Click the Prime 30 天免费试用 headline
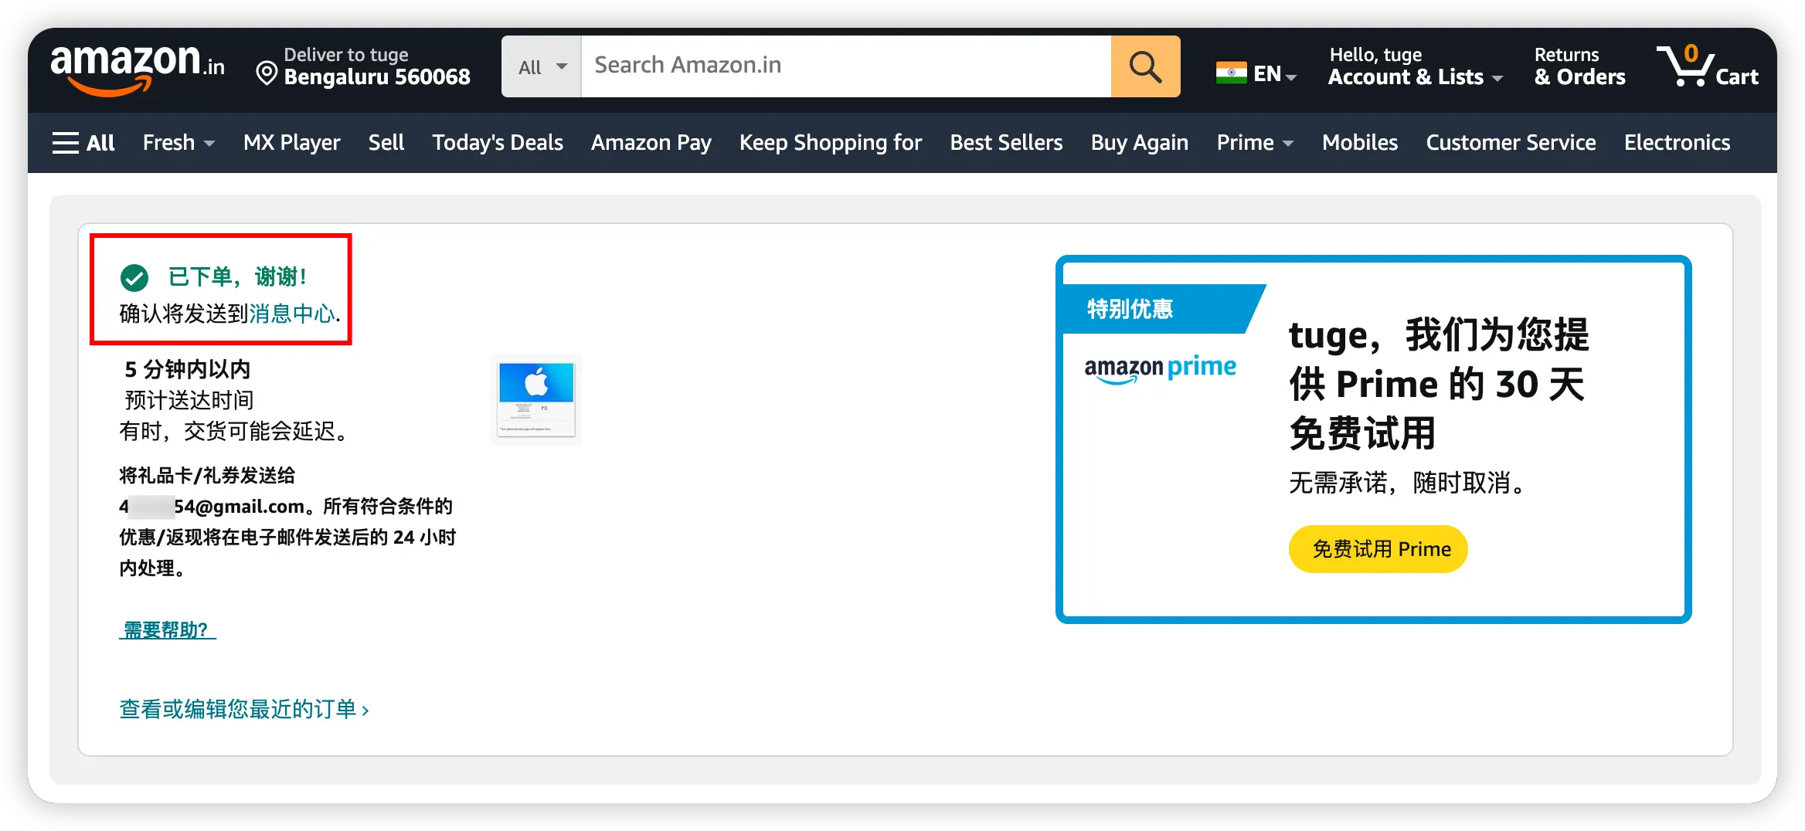 1439,384
